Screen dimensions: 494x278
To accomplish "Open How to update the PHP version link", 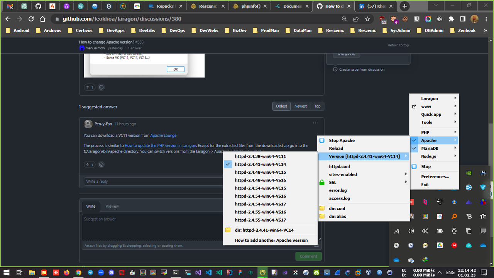I will [160, 146].
